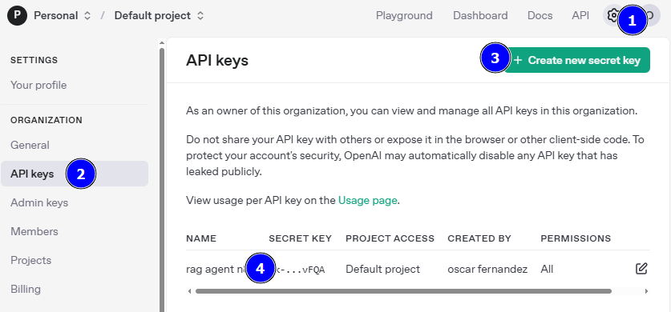Viewport: 671px width, 312px height.
Task: Click the Personal organization avatar icon
Action: [17, 16]
